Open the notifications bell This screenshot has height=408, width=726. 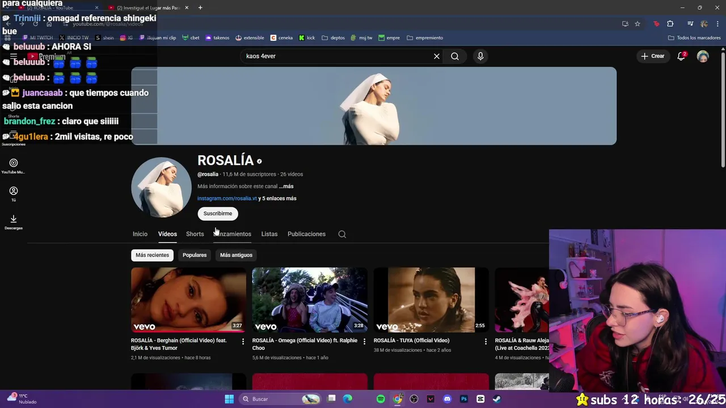click(x=681, y=56)
